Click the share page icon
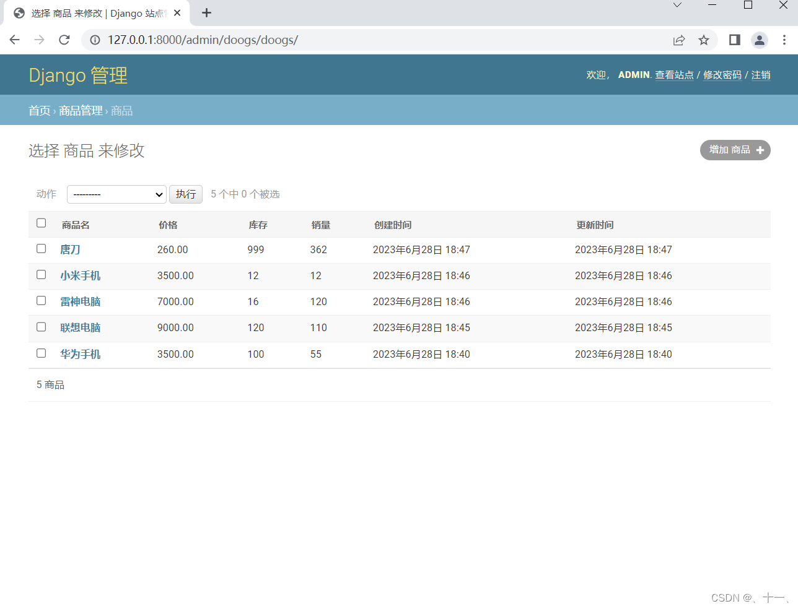This screenshot has height=609, width=798. pos(679,40)
